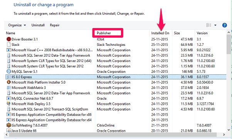Screen dimensions: 232x139
Task: Open the Organize dropdown menu
Action: 17,25
